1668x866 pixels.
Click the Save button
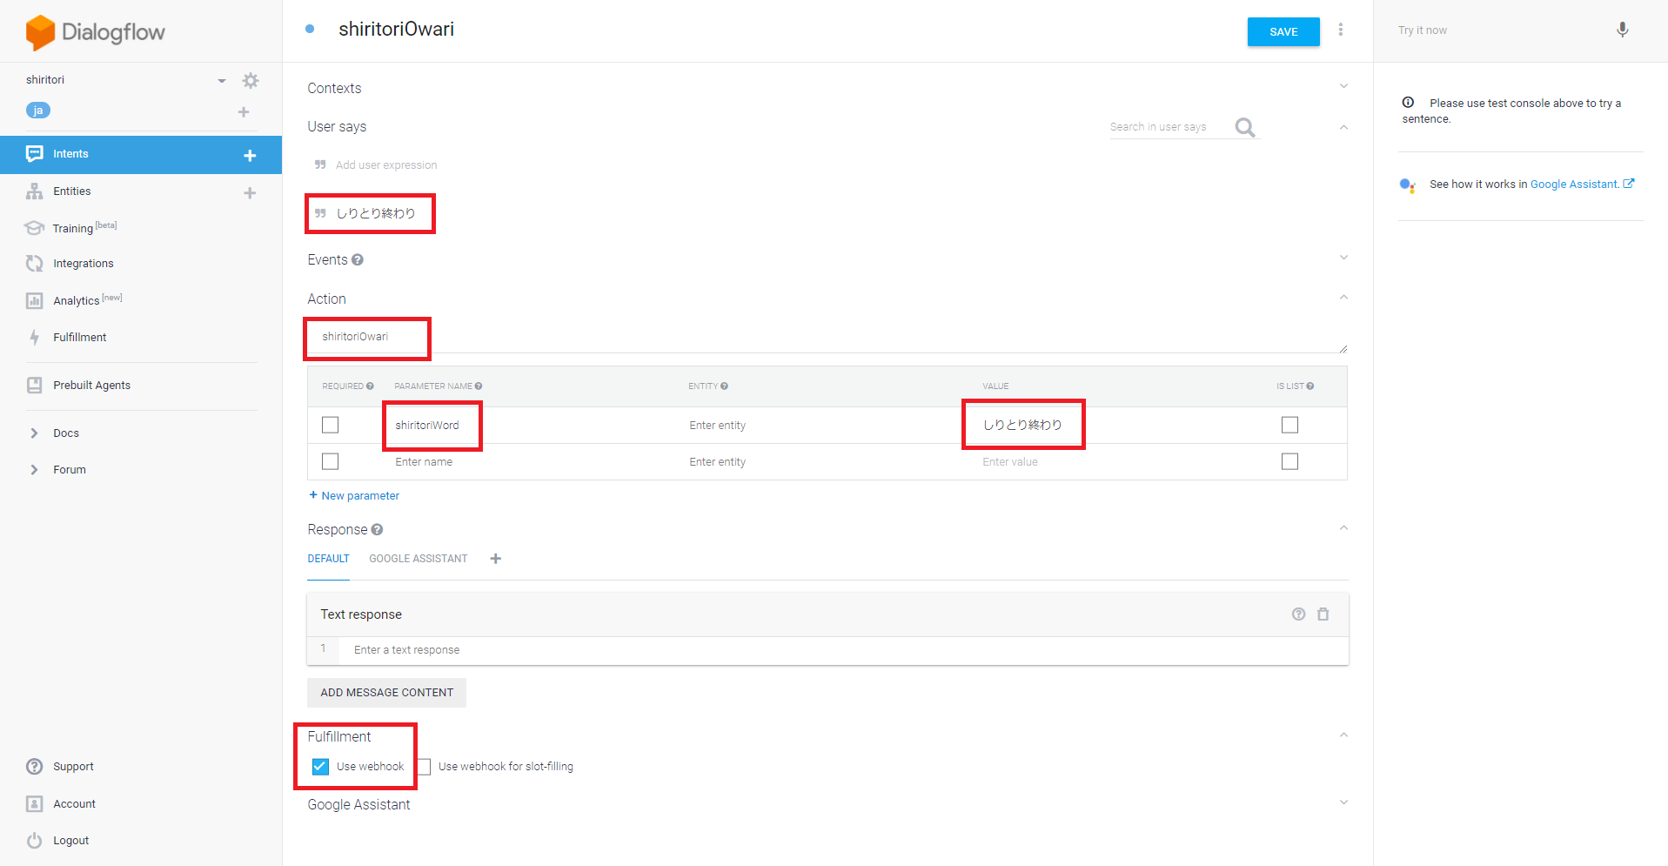tap(1283, 32)
